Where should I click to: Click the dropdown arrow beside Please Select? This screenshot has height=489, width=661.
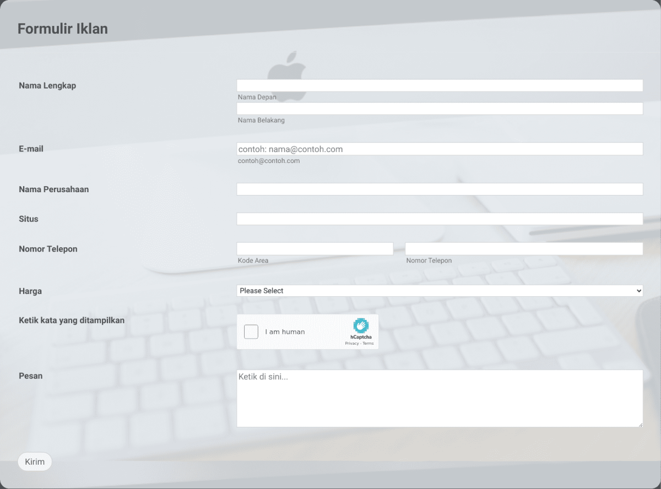pos(638,290)
